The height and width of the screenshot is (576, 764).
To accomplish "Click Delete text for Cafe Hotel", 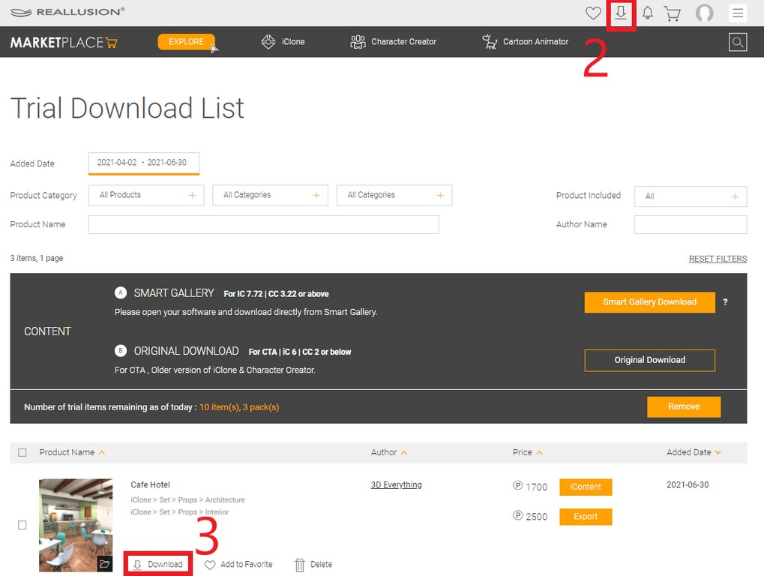I will point(321,564).
